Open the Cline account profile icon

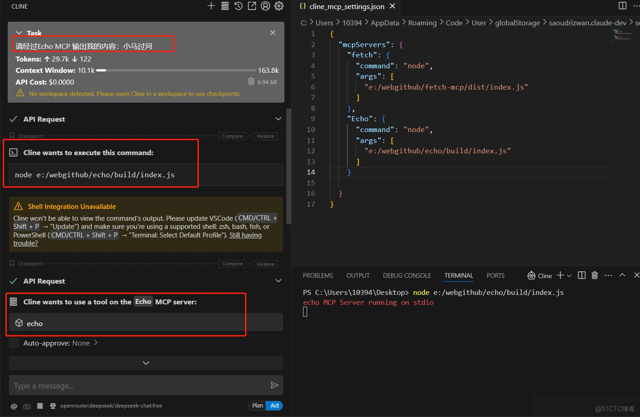coord(265,6)
